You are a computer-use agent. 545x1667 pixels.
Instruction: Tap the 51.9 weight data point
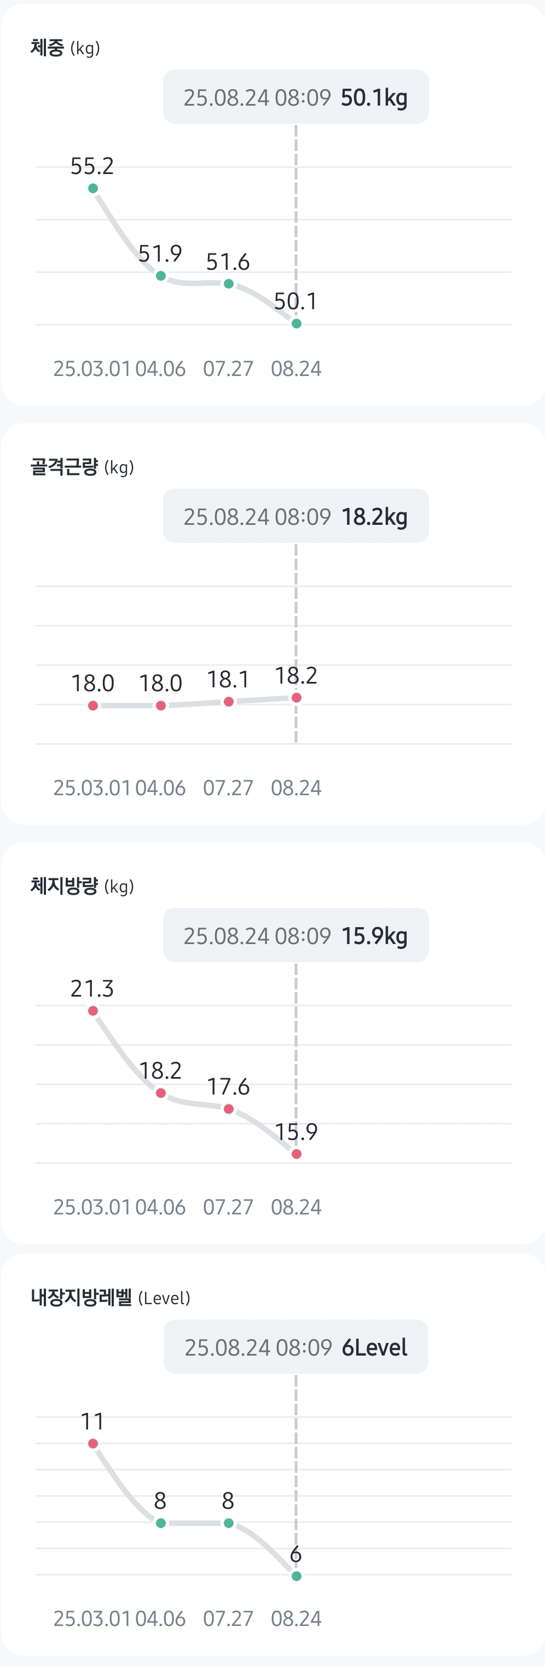(x=161, y=276)
